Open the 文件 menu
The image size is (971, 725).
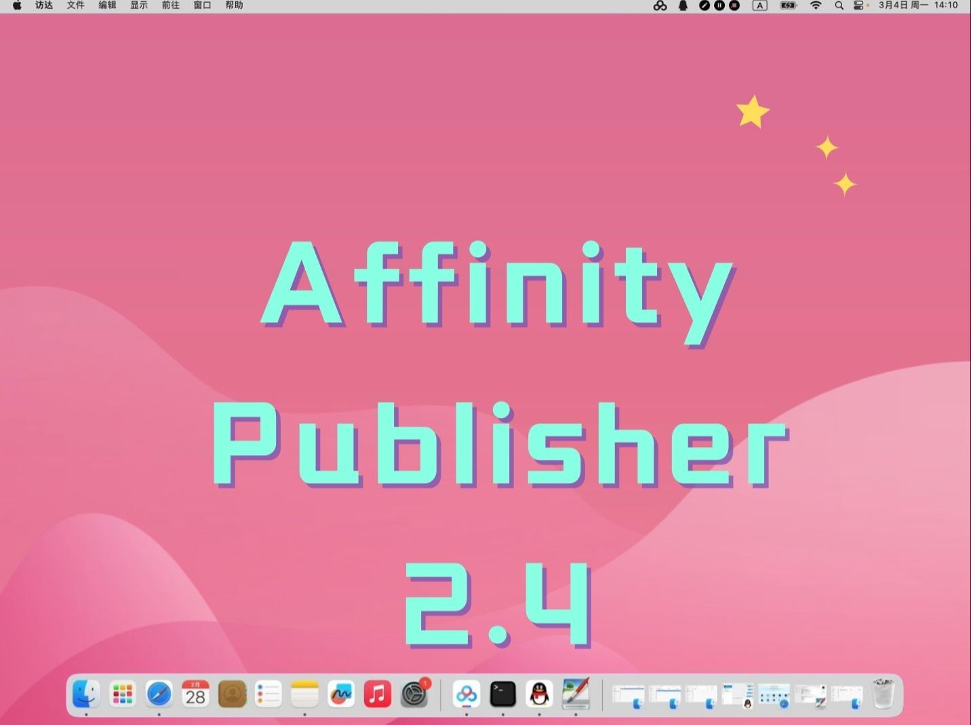pyautogui.click(x=75, y=5)
